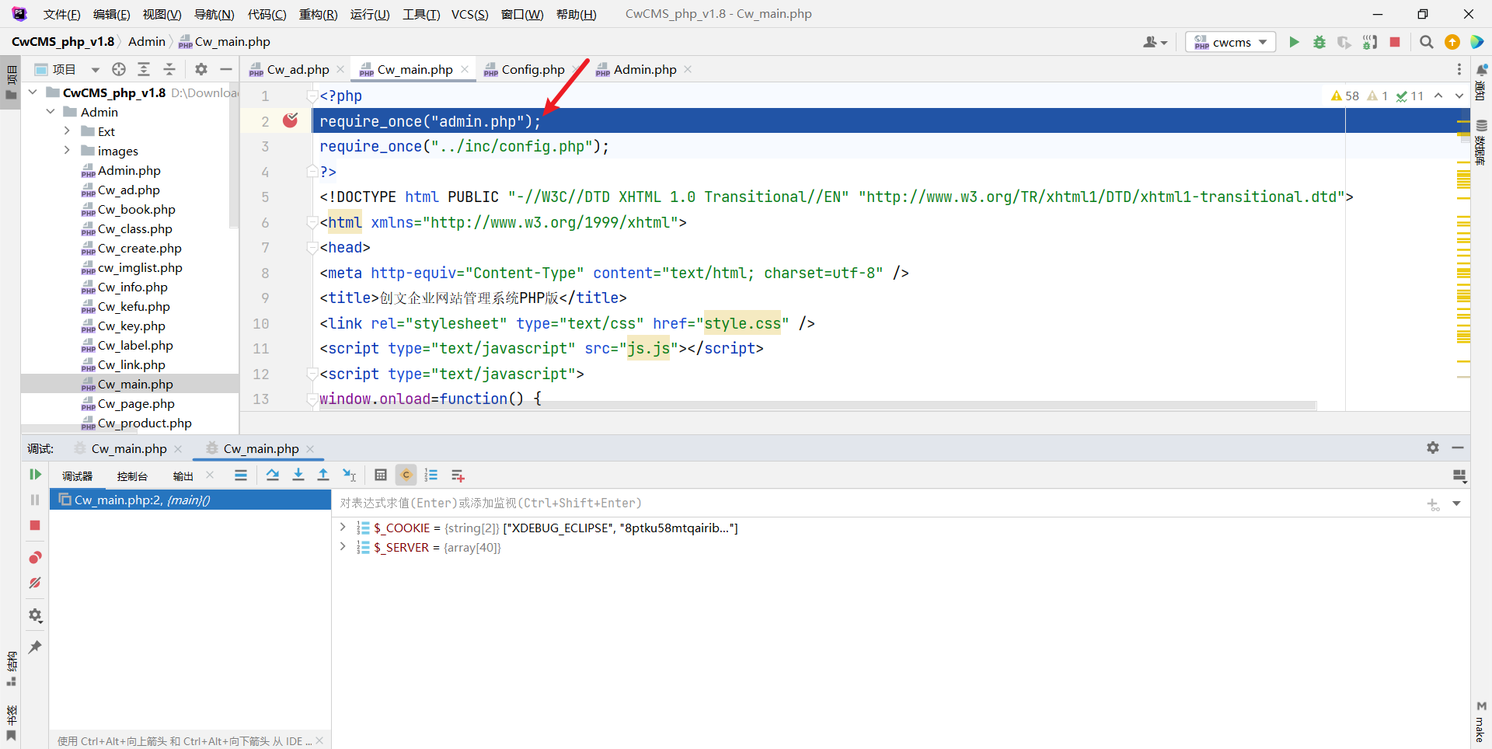Viewport: 1492px width, 749px height.
Task: Collapse all items in the project tree
Action: (x=169, y=69)
